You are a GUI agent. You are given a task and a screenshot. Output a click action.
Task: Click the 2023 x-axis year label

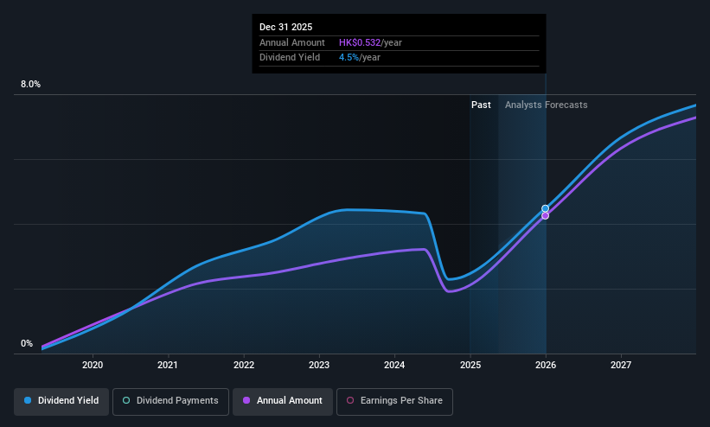click(x=319, y=365)
